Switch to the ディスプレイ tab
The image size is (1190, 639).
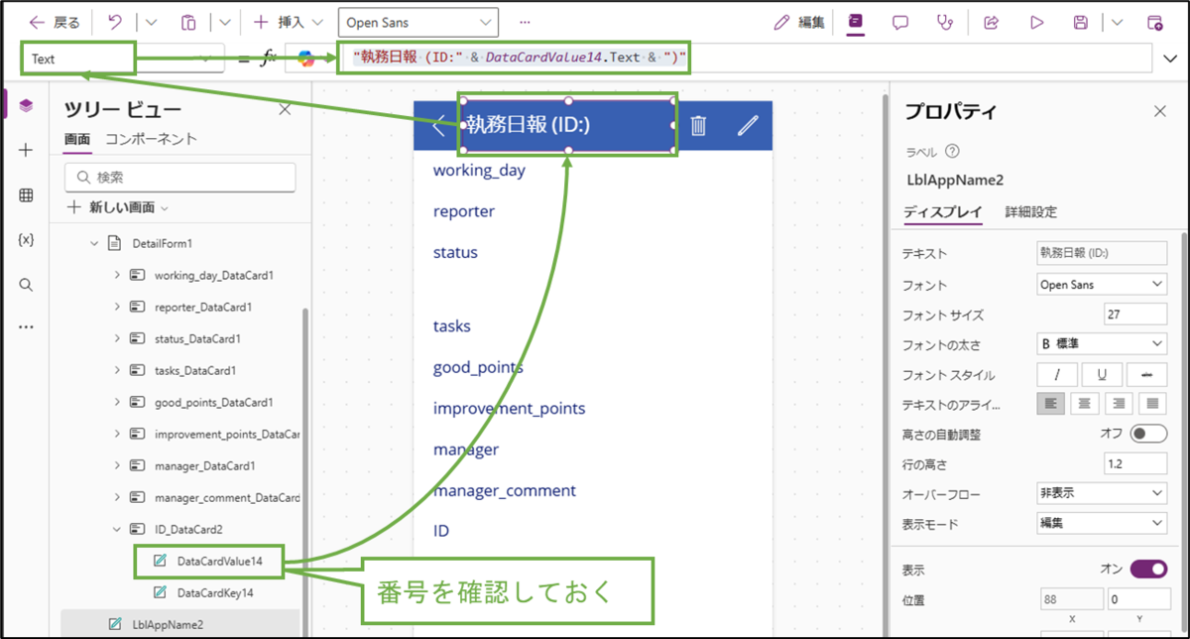(x=943, y=211)
